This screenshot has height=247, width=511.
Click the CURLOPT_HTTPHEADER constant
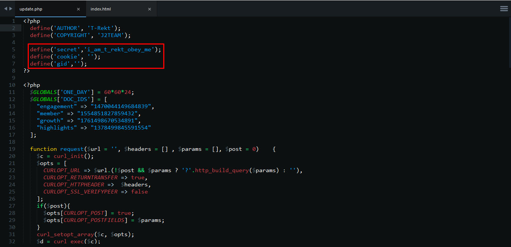tap(74, 185)
